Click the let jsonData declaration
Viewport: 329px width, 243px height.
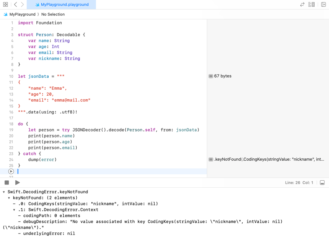41,76
